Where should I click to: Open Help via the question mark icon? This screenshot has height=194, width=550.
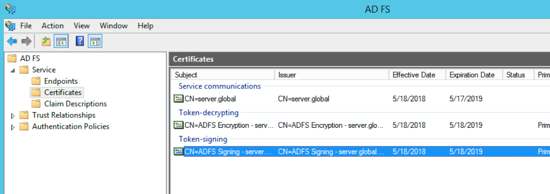(x=79, y=41)
